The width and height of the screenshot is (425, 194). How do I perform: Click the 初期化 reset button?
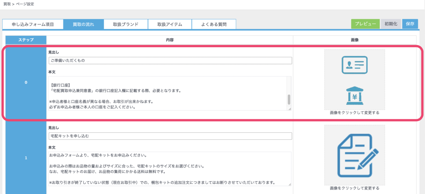391,24
